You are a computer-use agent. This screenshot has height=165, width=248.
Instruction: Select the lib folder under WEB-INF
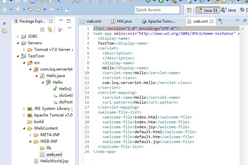coord(49,148)
